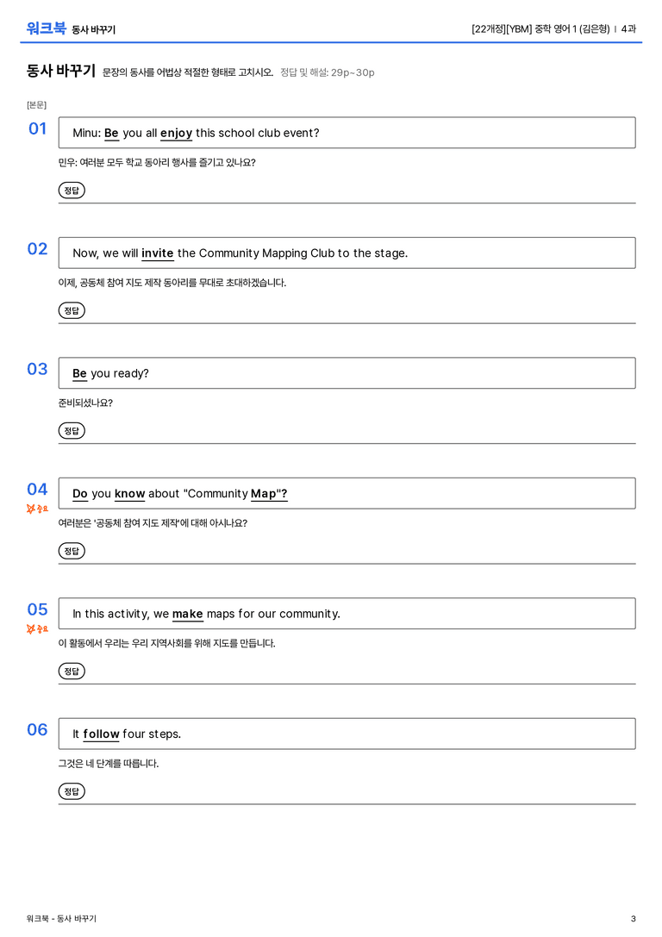Click the 워크북 logo in the header
Image resolution: width=662 pixels, height=937 pixels.
(46, 28)
